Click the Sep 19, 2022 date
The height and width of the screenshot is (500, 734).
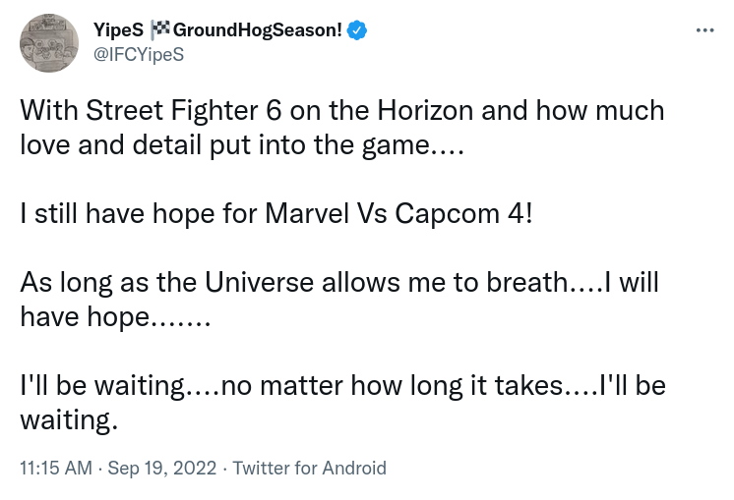[162, 469]
